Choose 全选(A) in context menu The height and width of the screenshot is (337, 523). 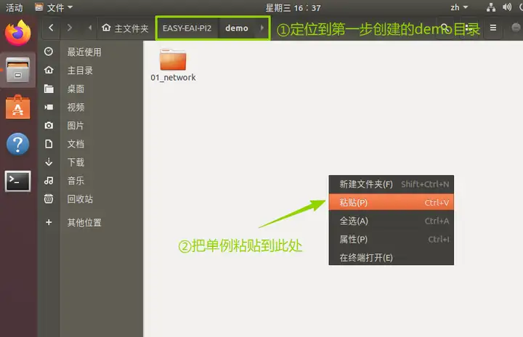pyautogui.click(x=392, y=221)
